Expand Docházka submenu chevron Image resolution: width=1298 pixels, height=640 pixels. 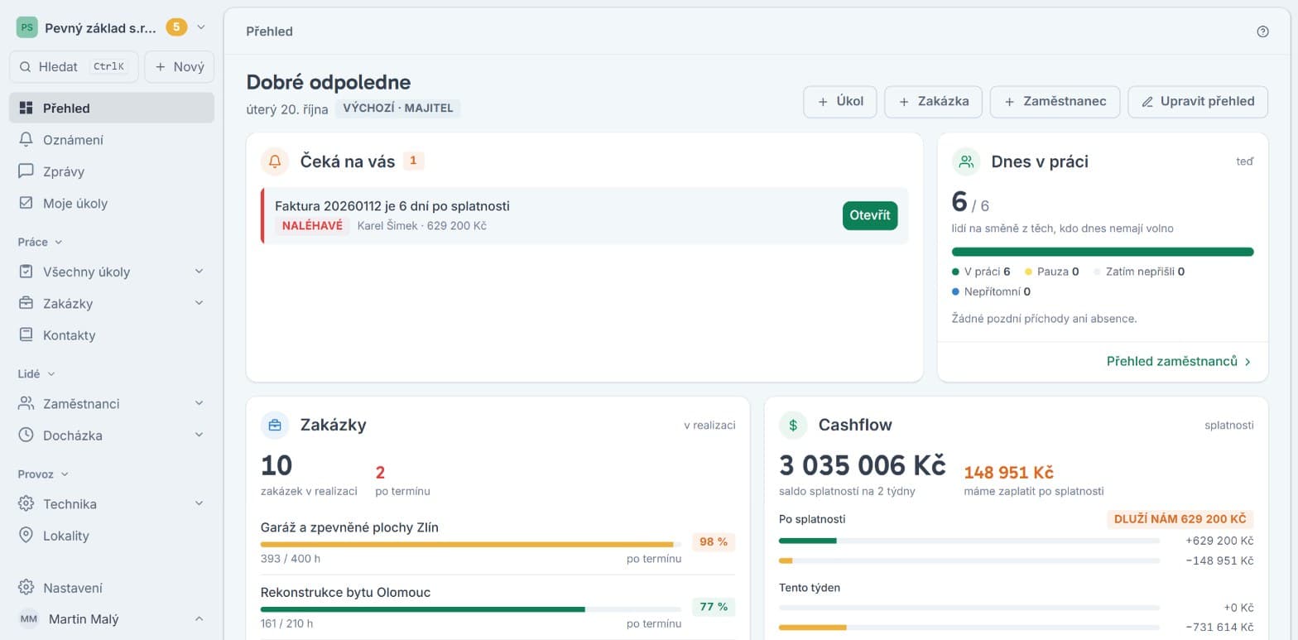199,435
